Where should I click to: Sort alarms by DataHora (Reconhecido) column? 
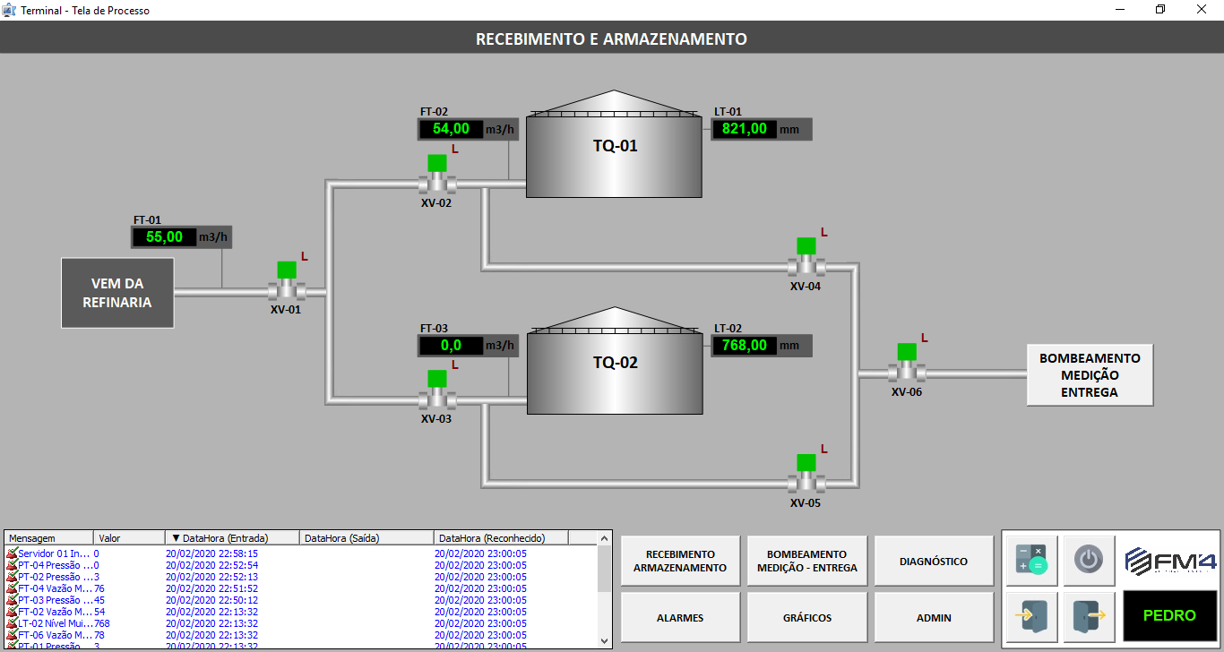point(501,538)
